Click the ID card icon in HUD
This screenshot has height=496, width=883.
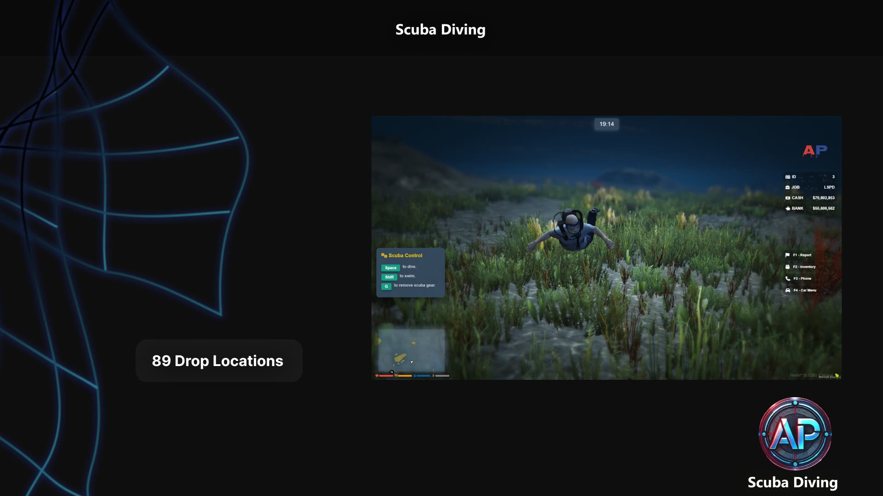(787, 177)
